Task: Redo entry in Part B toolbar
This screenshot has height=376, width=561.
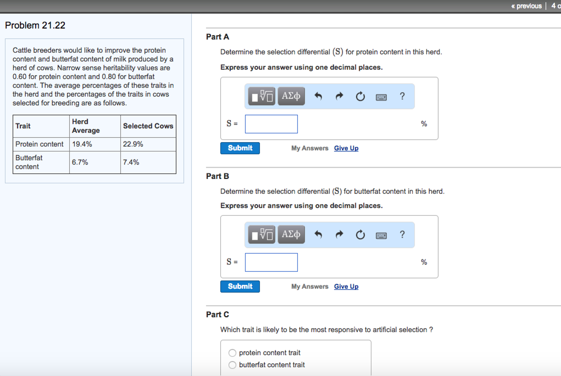Action: click(x=339, y=234)
